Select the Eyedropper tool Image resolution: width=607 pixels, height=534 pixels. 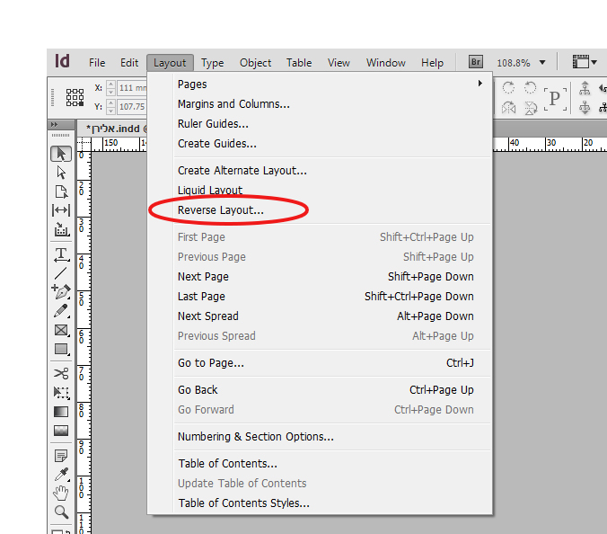[x=61, y=475]
